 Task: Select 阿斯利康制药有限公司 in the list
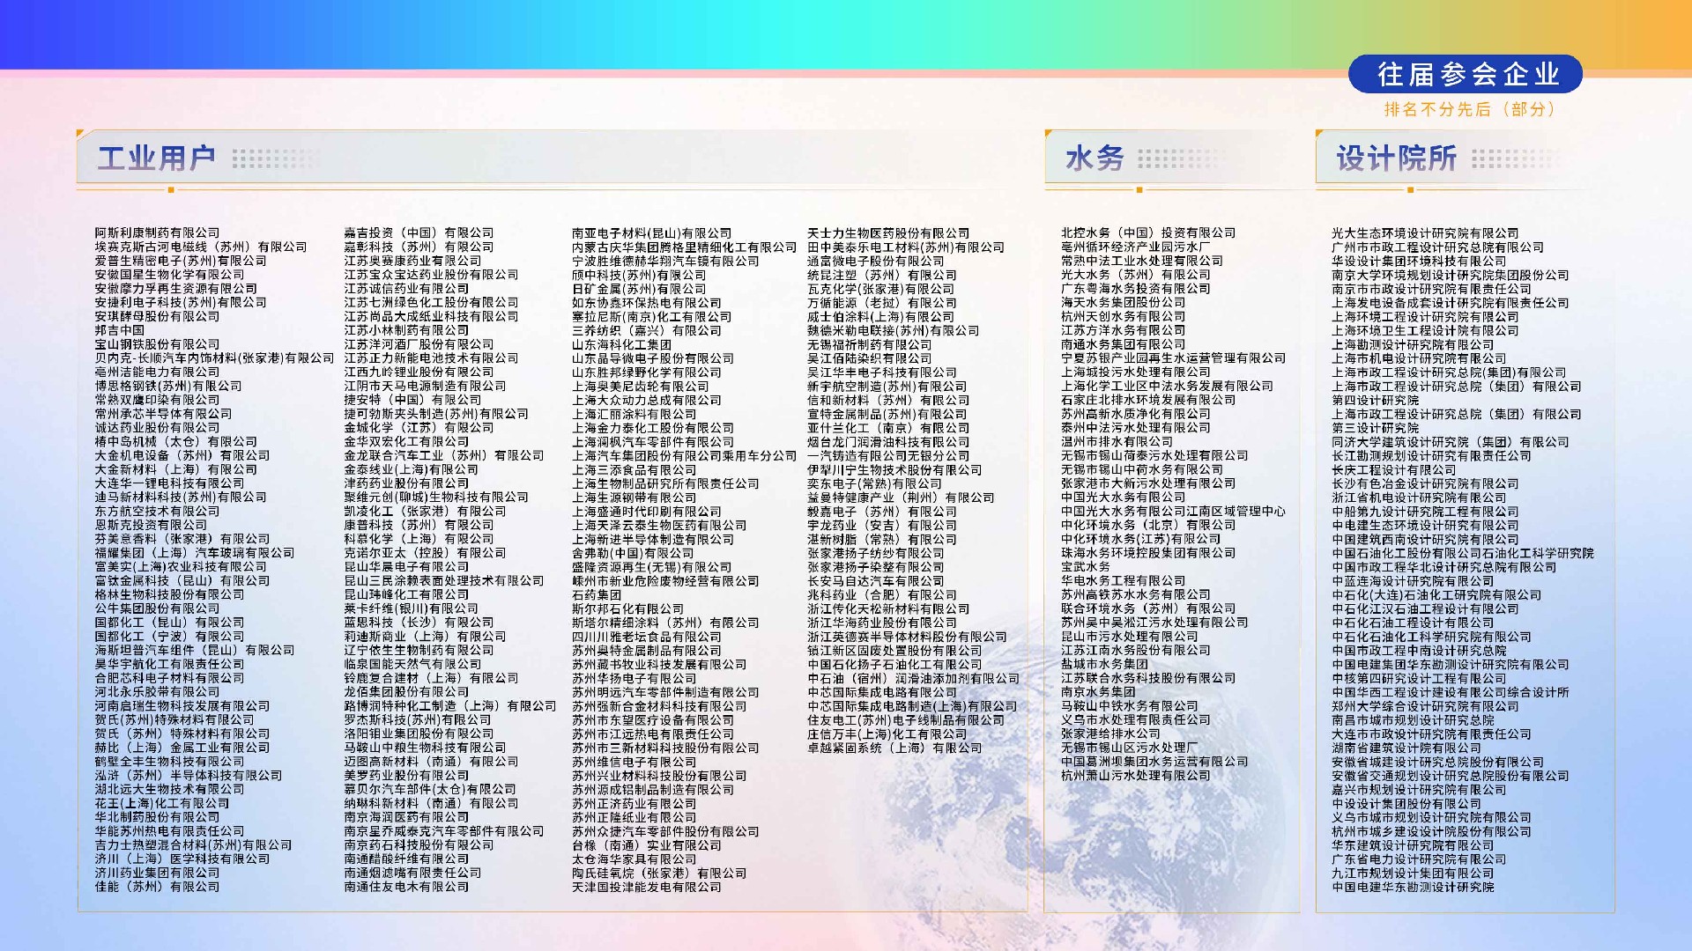[158, 233]
